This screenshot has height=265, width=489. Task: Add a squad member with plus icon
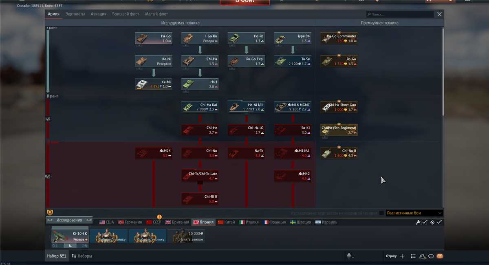point(402,256)
